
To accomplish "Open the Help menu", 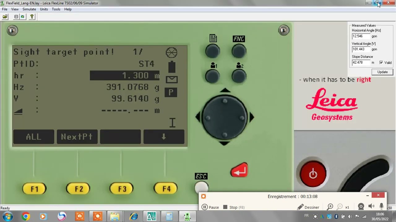I will tap(68, 9).
